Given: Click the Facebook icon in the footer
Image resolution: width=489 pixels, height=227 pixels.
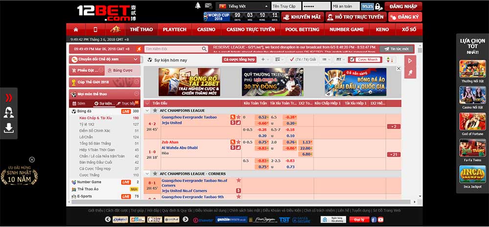Looking at the screenshot, I should (374, 220).
